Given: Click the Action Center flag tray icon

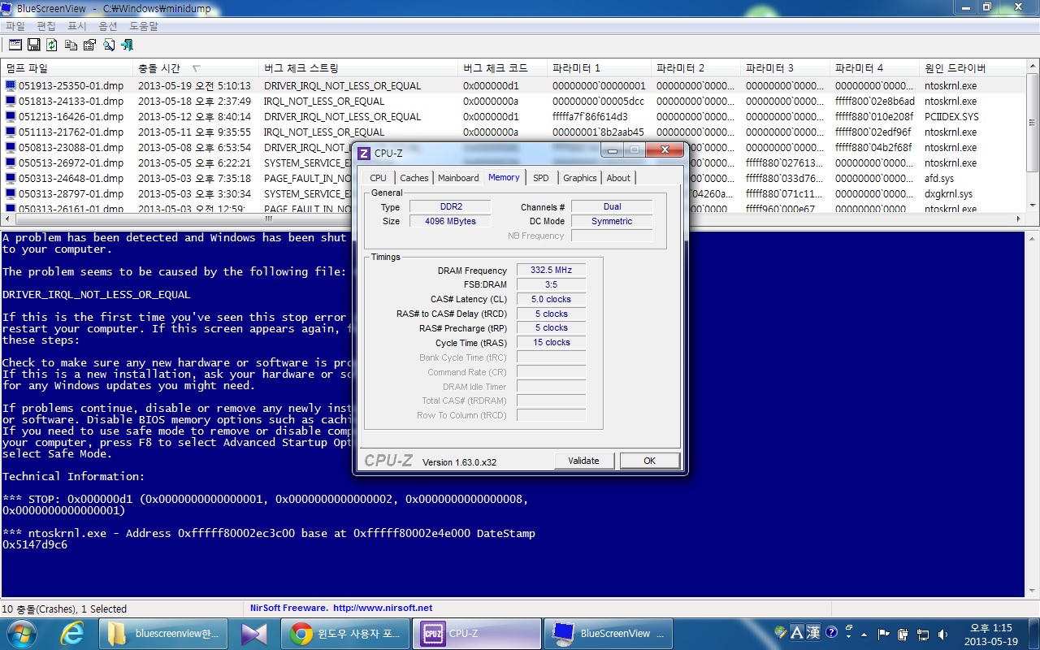Looking at the screenshot, I should coord(885,634).
